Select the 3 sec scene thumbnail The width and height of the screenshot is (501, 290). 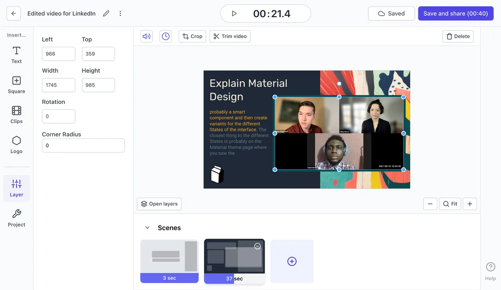click(x=169, y=261)
